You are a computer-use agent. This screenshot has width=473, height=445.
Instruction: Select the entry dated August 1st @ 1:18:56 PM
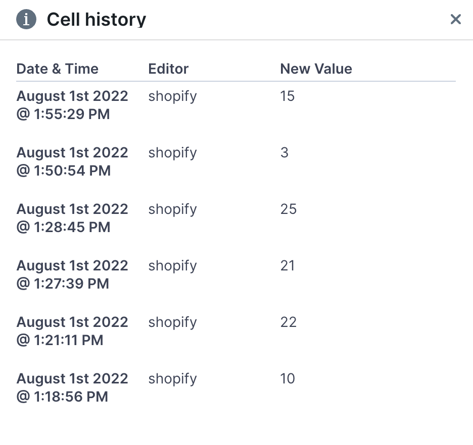[72, 387]
